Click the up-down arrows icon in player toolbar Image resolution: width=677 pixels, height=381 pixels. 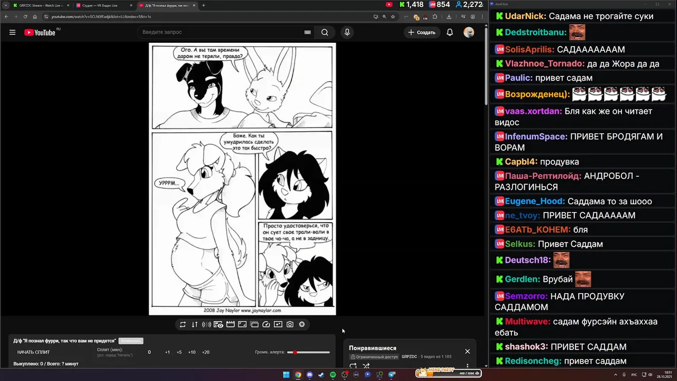click(195, 324)
